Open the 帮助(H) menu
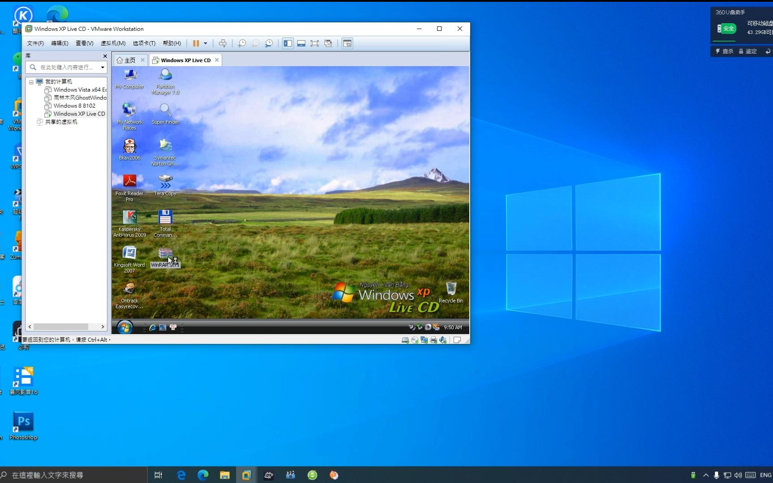Screen dimensions: 773x483 [172, 43]
